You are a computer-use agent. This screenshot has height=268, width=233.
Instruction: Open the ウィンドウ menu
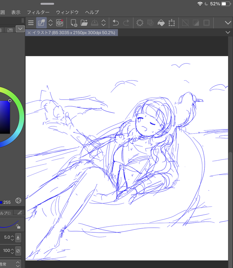67,12
